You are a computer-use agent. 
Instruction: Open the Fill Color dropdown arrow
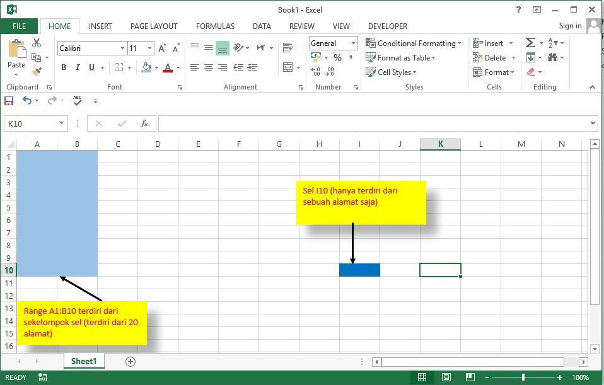click(157, 67)
